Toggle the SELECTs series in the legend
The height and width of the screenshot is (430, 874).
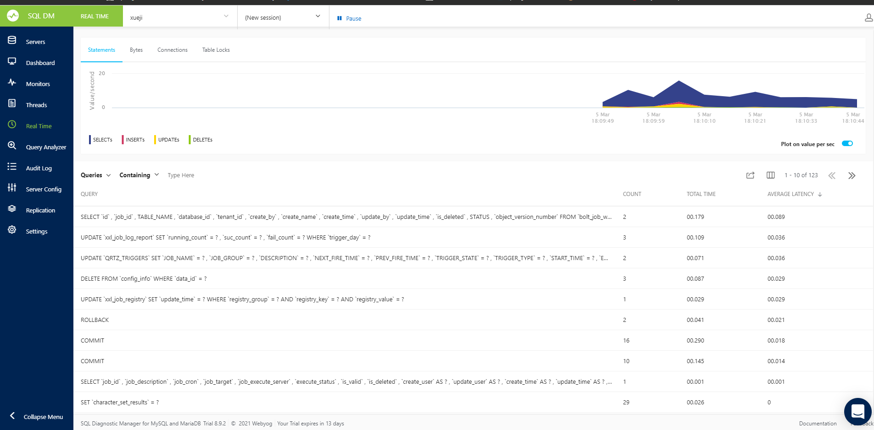[103, 140]
